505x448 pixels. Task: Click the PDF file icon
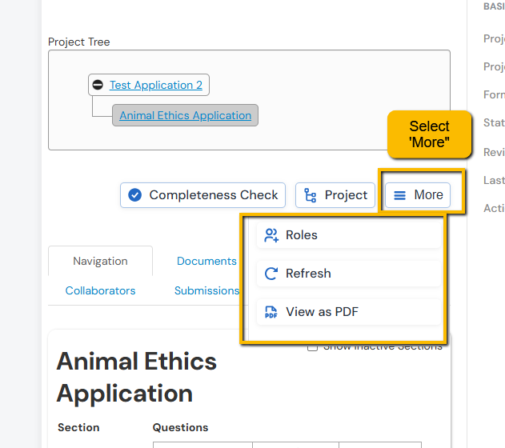point(271,312)
